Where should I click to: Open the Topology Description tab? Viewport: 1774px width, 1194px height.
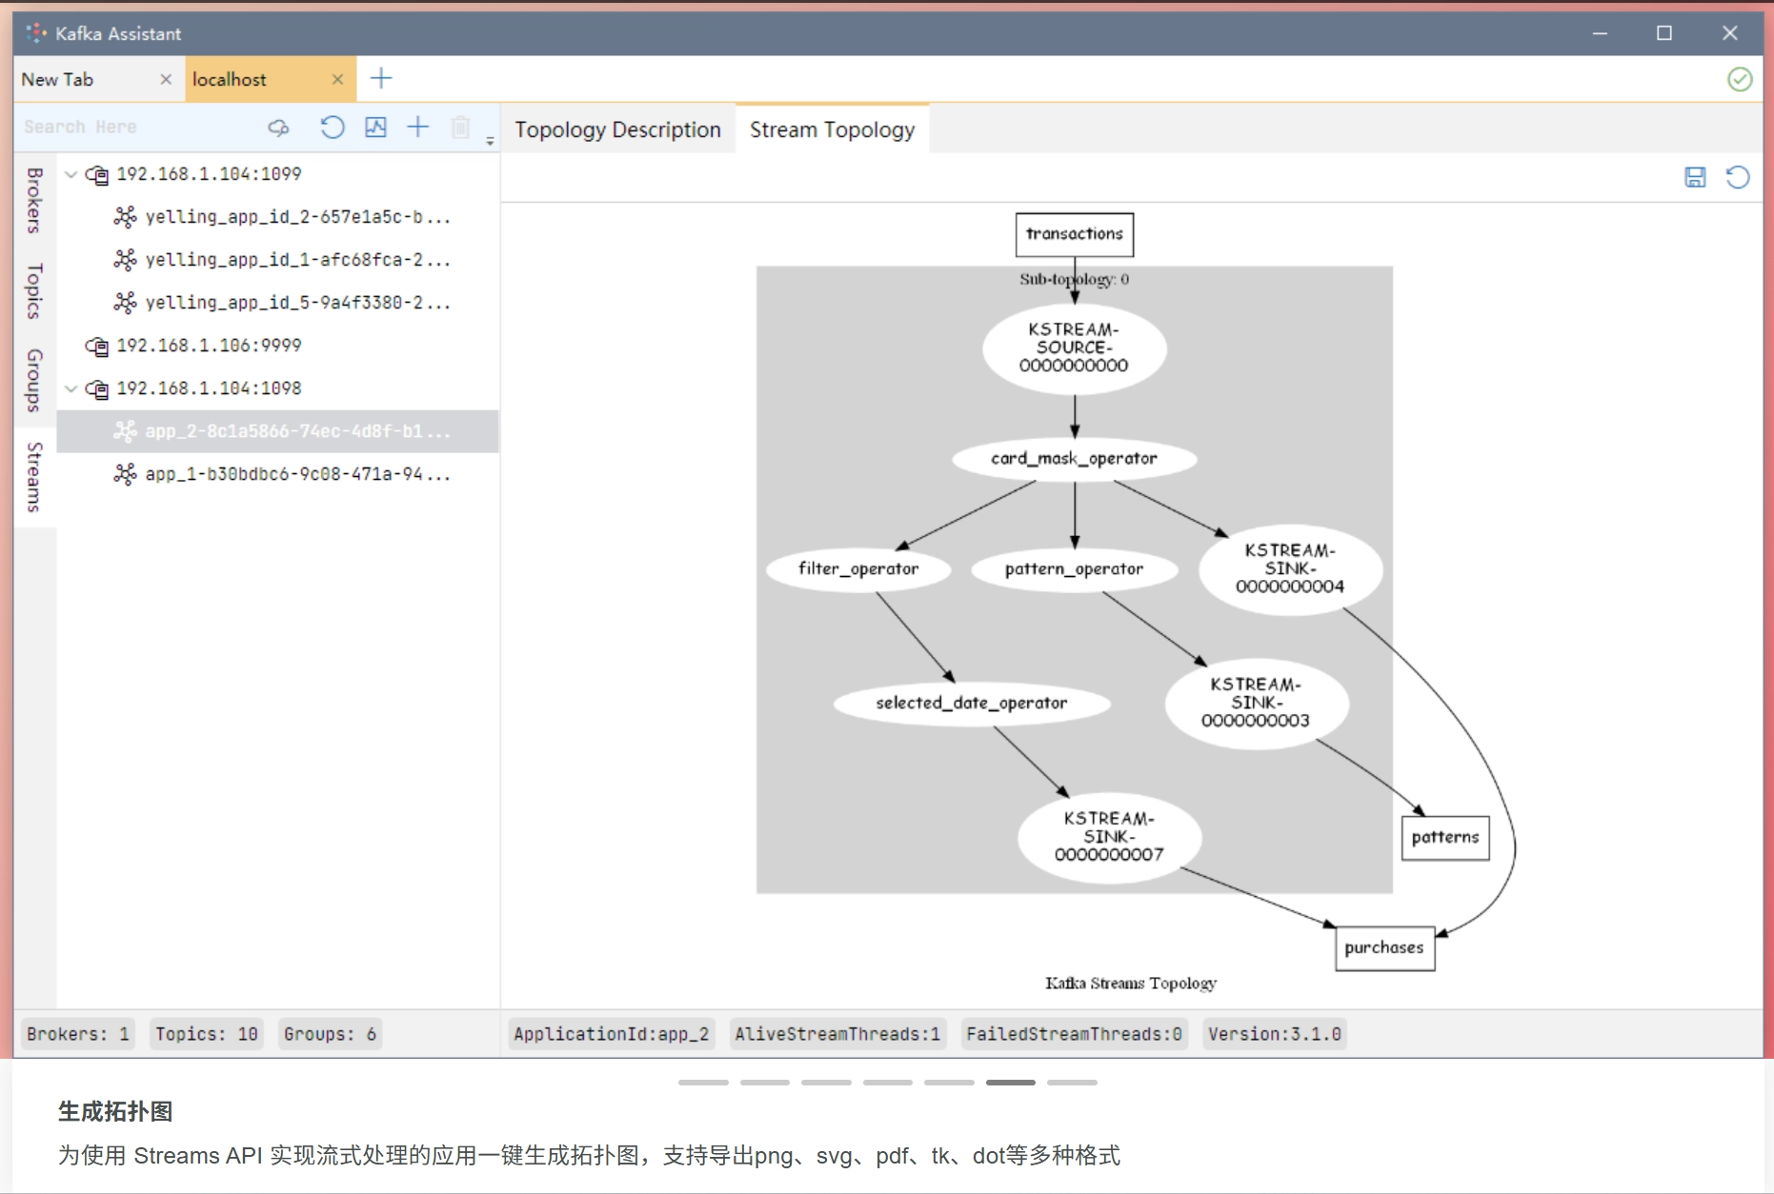[617, 129]
